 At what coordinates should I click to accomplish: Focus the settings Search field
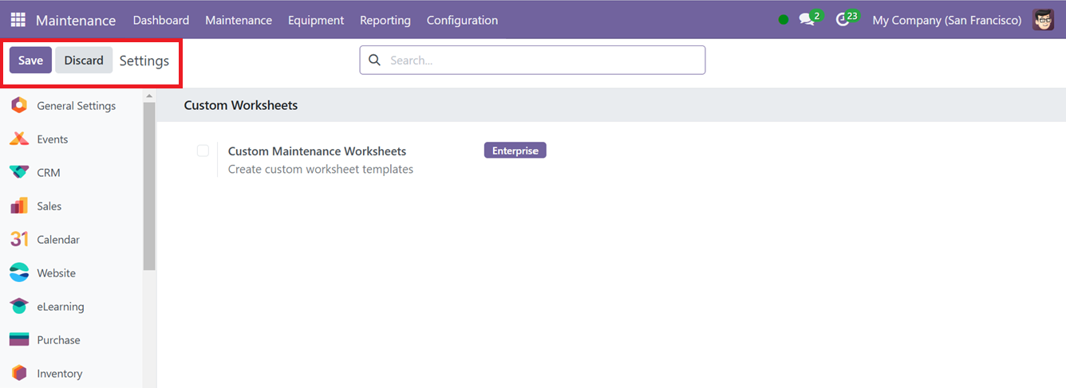coord(532,60)
